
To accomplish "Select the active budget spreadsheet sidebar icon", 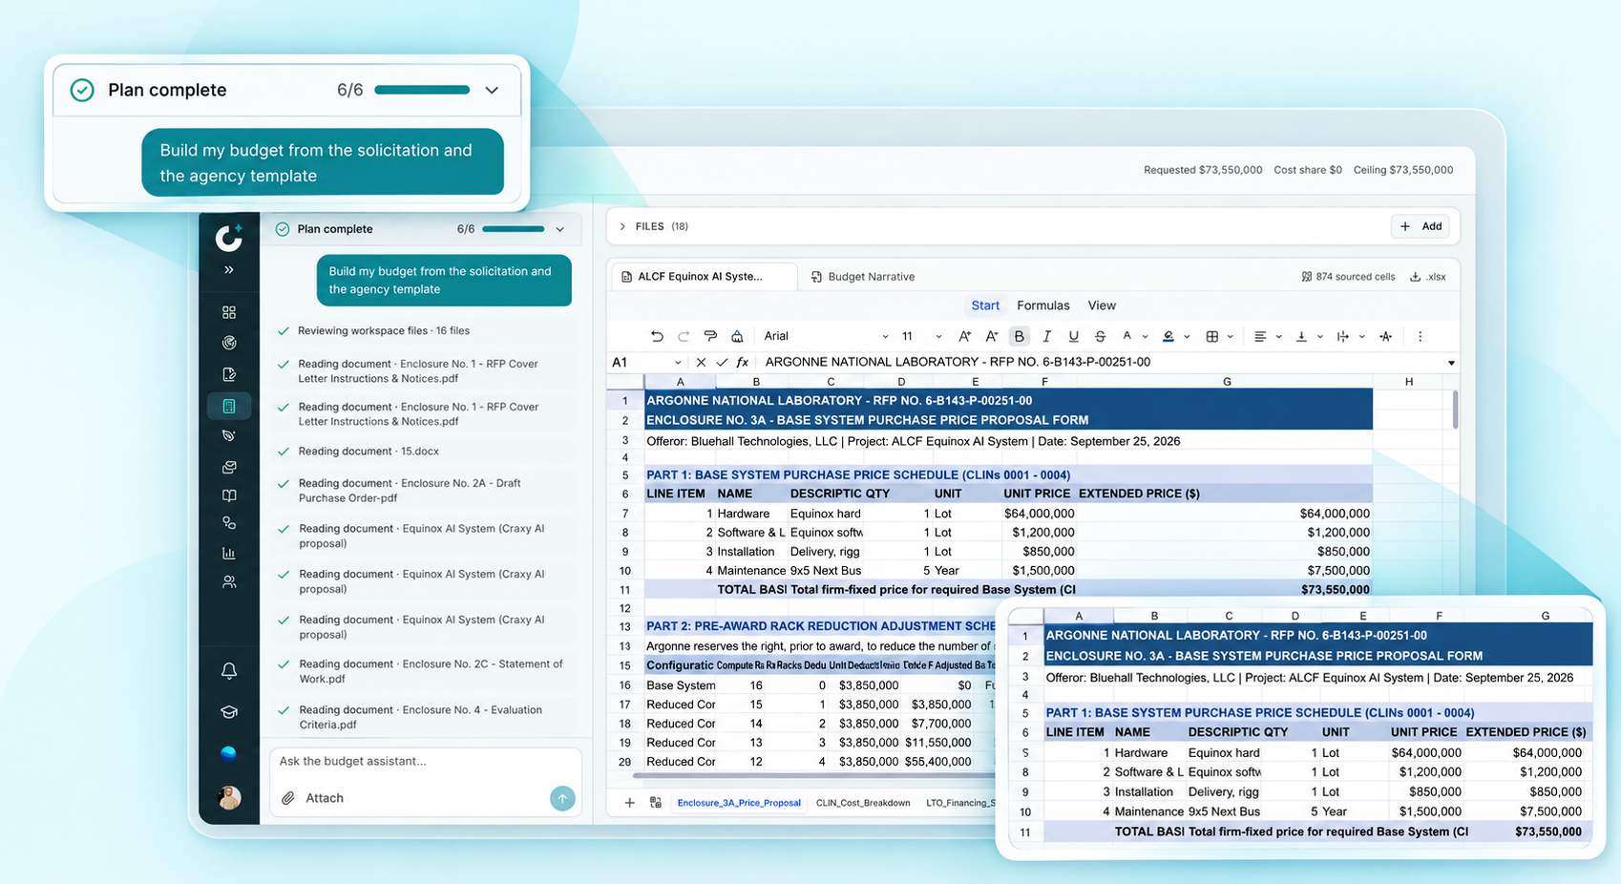I will 229,406.
